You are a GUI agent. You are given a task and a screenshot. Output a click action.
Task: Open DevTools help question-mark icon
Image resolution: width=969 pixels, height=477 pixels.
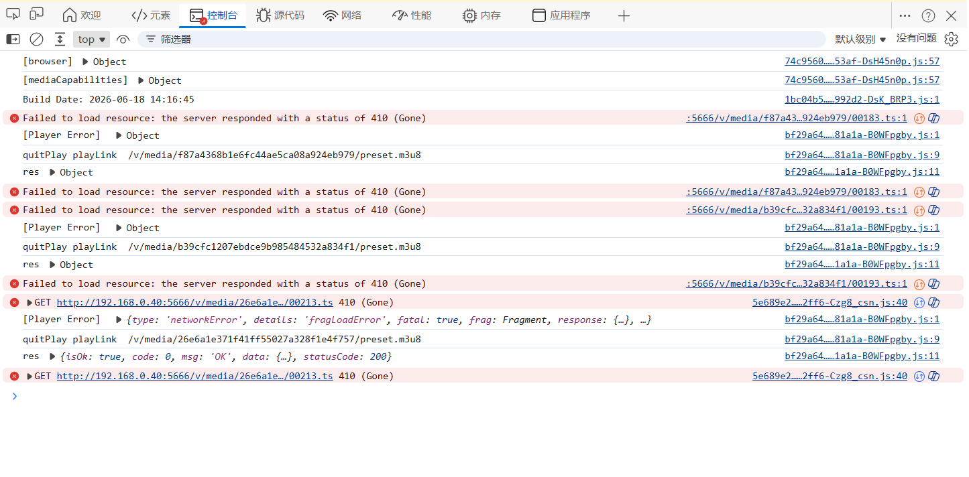(x=928, y=15)
